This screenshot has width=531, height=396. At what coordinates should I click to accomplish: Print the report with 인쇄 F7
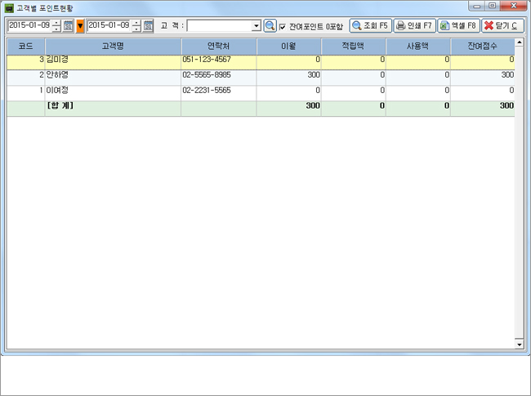coord(414,26)
